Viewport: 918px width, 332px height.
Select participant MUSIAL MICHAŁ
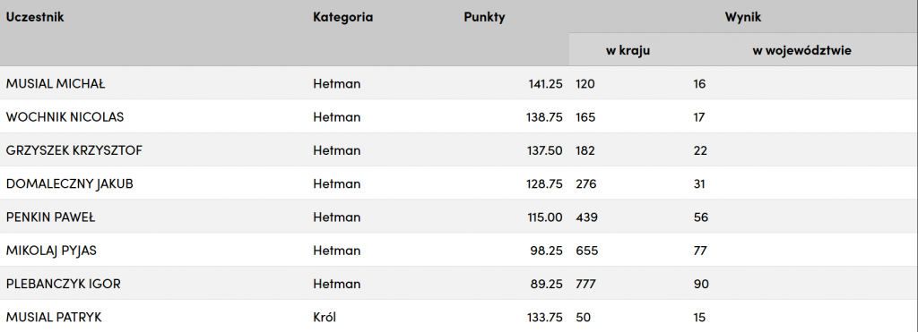(56, 83)
